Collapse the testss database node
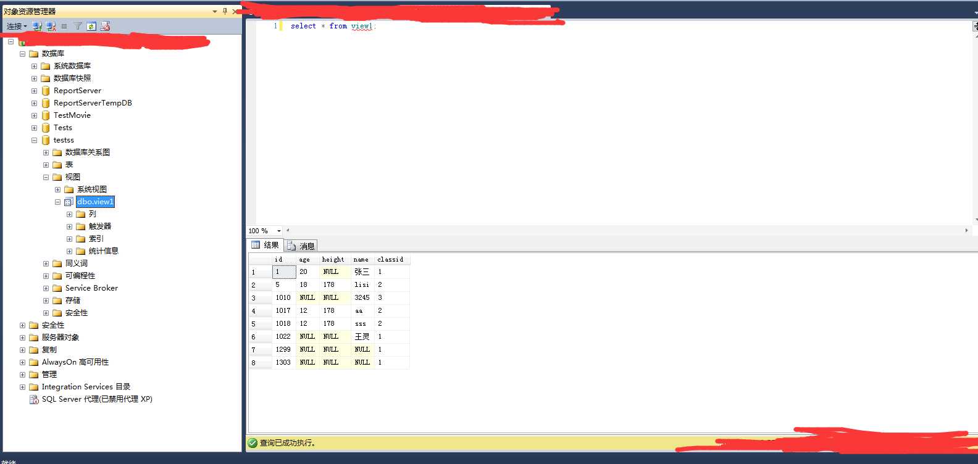The height and width of the screenshot is (464, 978). pyautogui.click(x=34, y=140)
